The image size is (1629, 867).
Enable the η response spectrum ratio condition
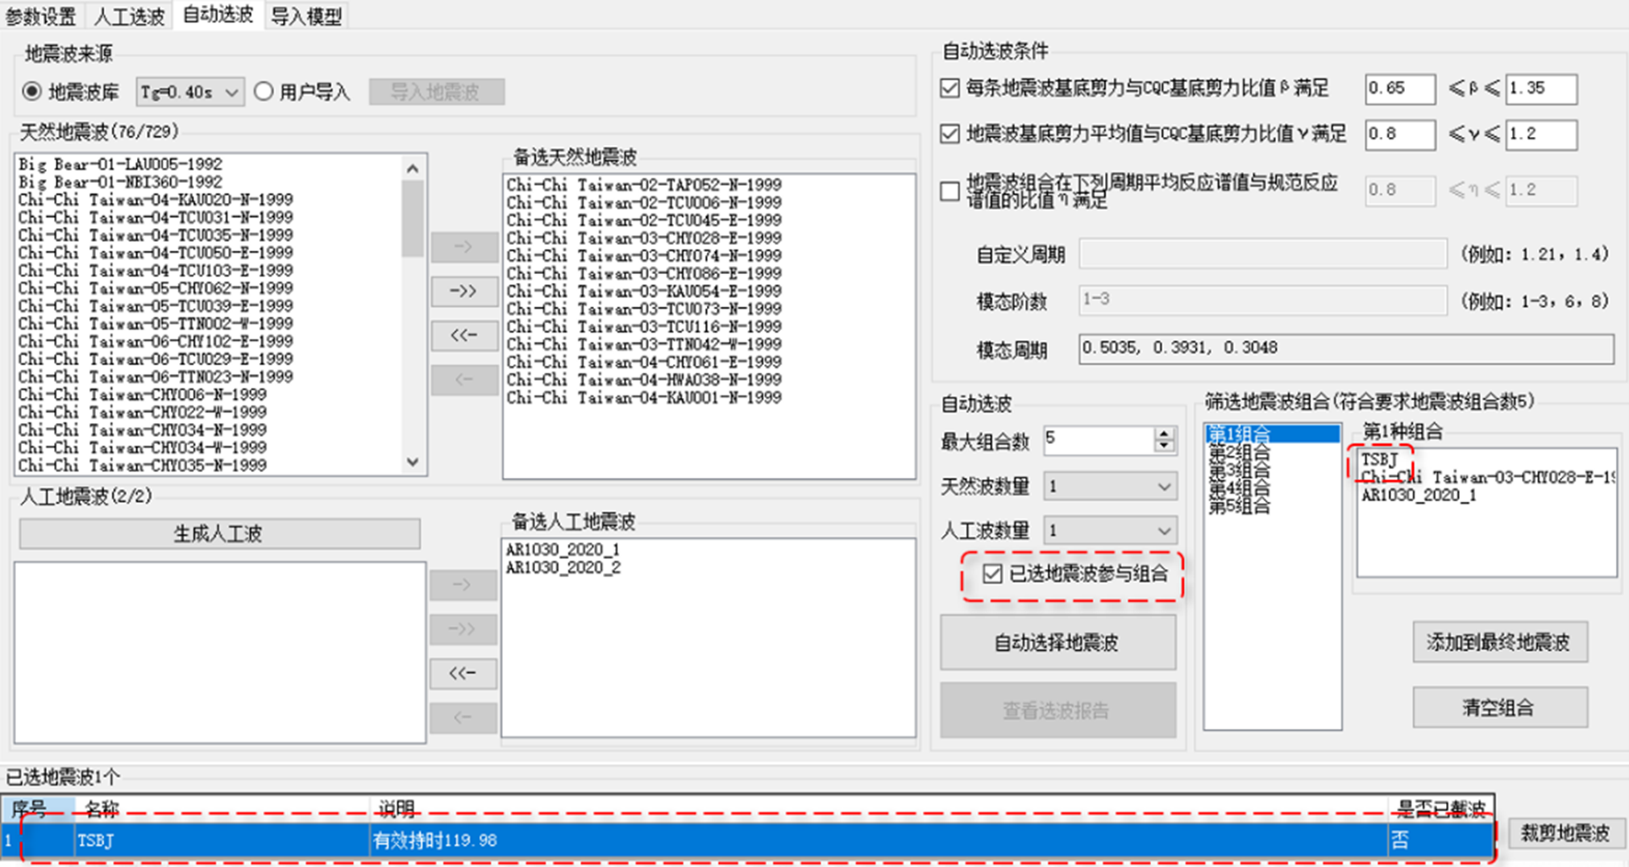pos(950,191)
